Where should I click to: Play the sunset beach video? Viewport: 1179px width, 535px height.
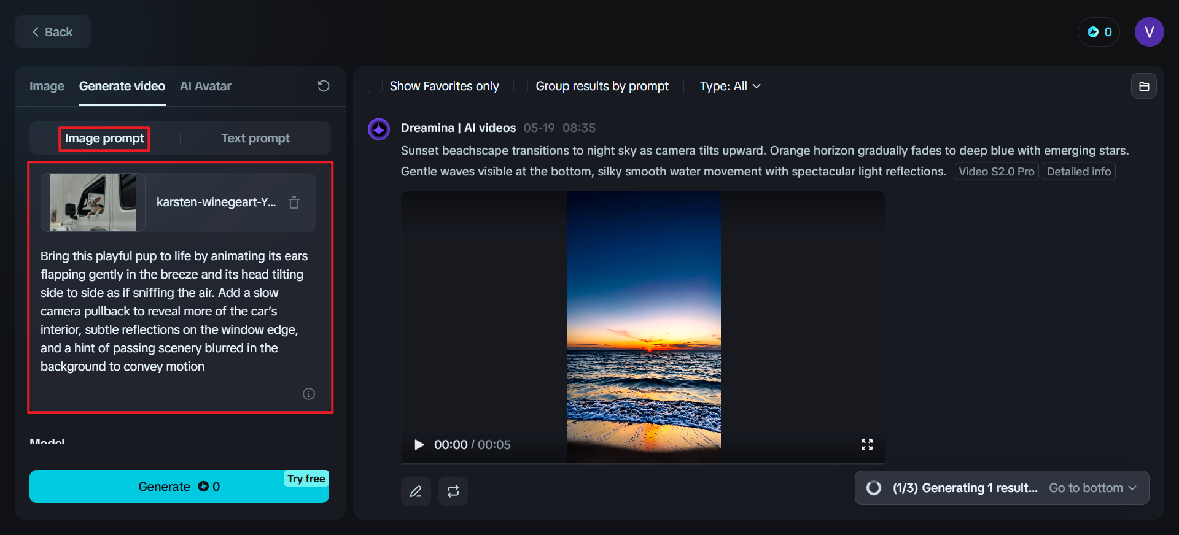tap(419, 445)
